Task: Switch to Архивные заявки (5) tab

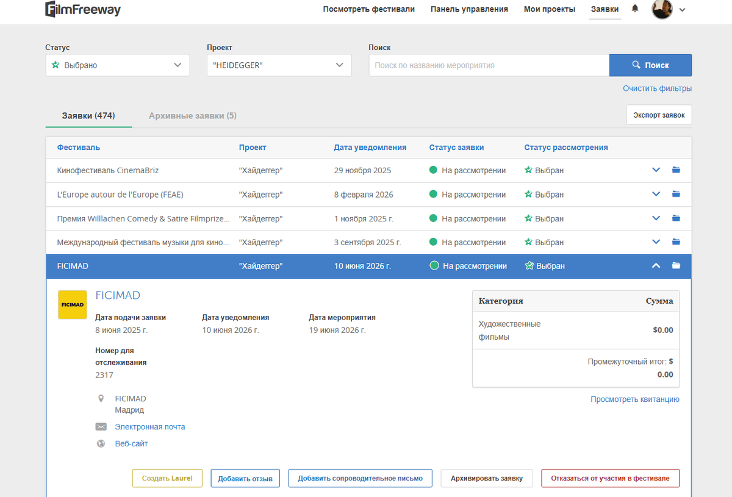Action: tap(193, 115)
